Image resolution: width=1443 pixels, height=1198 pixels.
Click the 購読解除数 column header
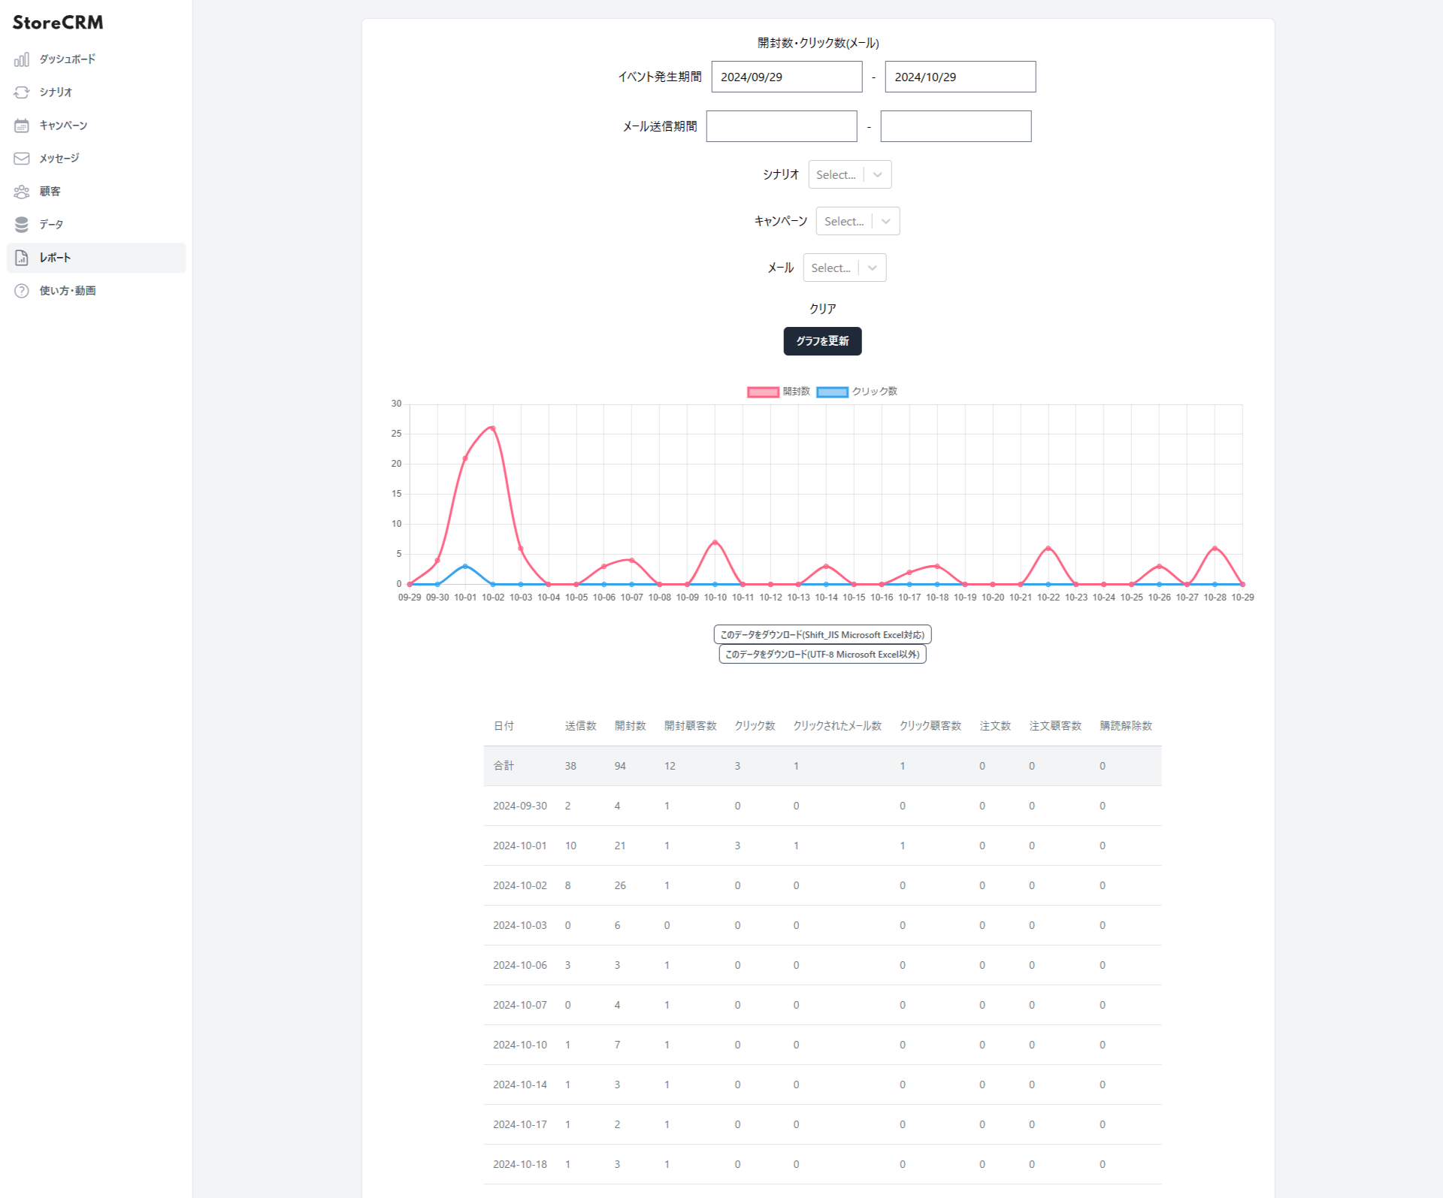(x=1127, y=726)
